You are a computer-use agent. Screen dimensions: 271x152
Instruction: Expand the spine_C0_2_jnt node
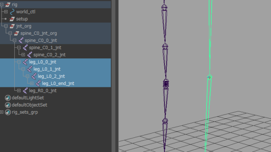(23, 55)
